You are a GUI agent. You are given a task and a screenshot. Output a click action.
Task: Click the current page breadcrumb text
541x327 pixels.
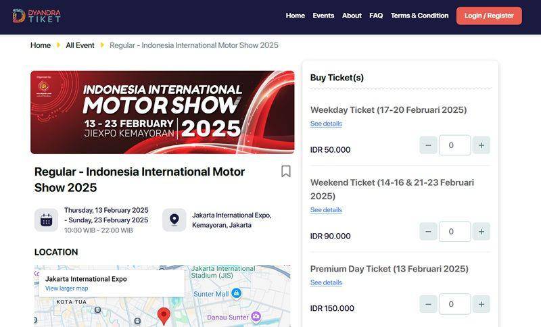(x=194, y=45)
